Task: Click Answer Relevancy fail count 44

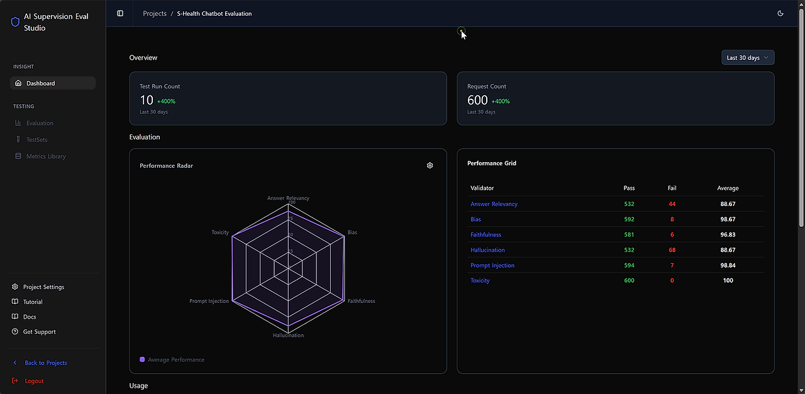Action: (672, 204)
